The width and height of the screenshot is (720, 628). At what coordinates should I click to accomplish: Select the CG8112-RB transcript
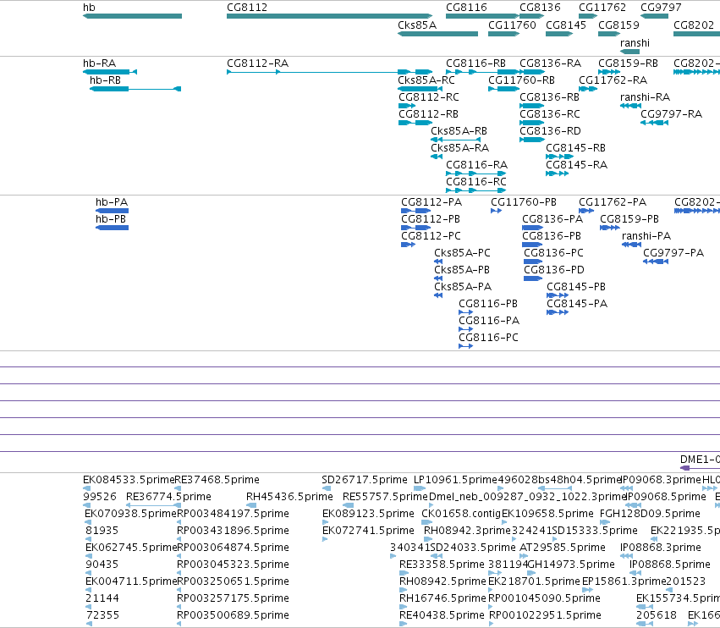click(x=415, y=123)
